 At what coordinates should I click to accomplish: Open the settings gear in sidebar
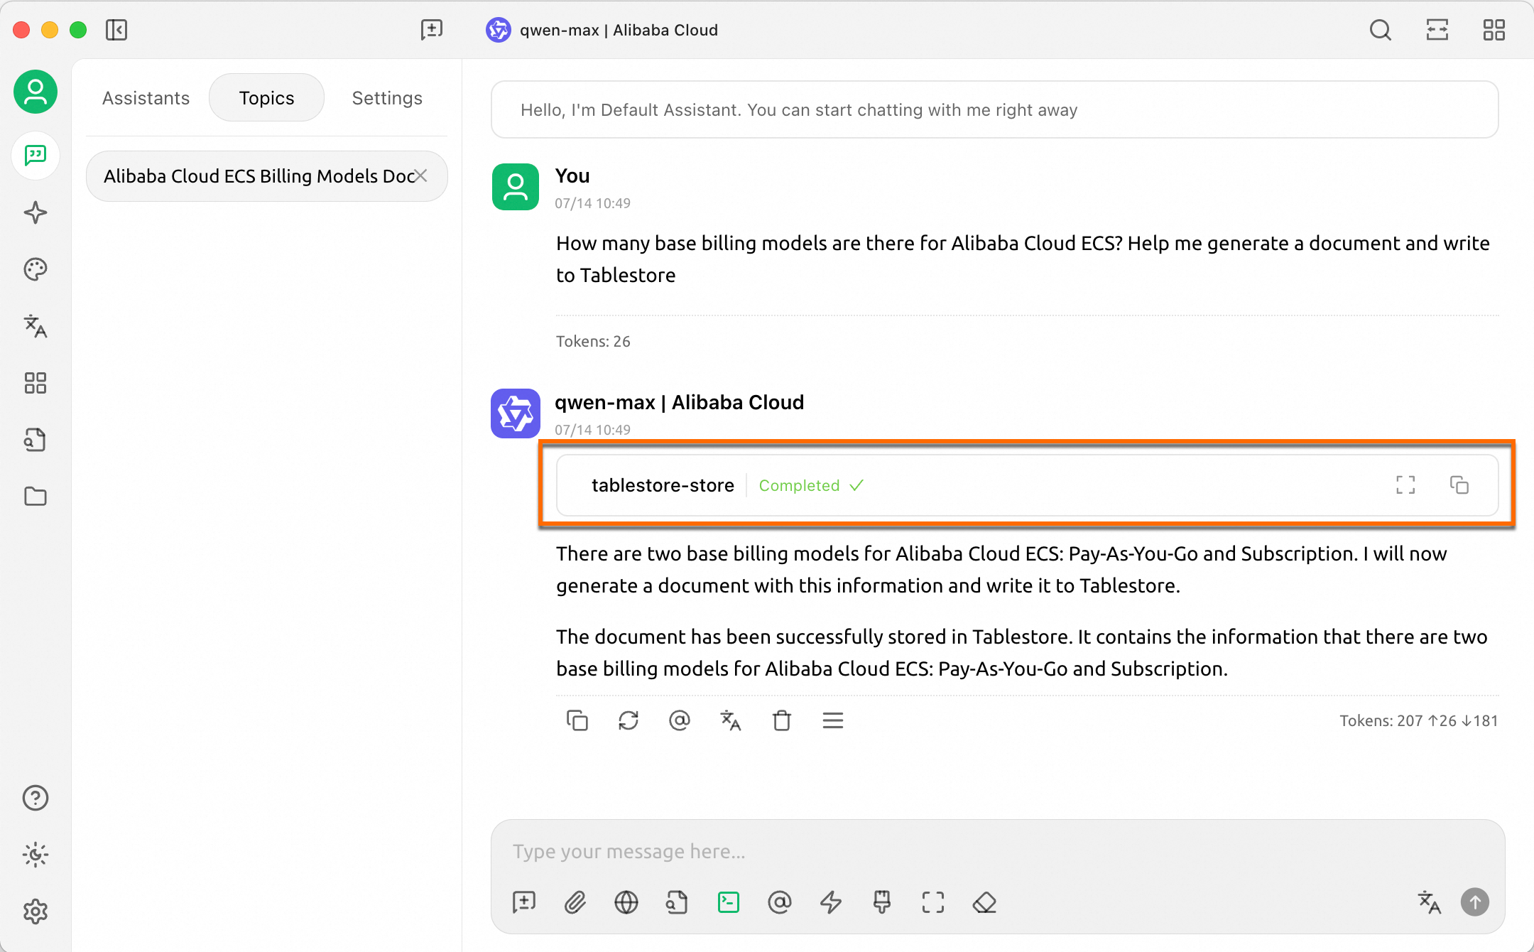36,912
